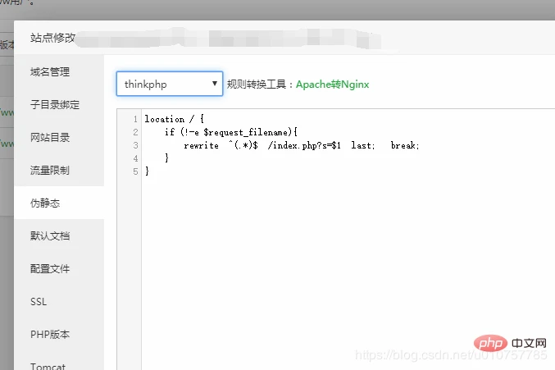
Task: Click the 'if (!-e $request_filename){' line
Action: click(x=231, y=132)
